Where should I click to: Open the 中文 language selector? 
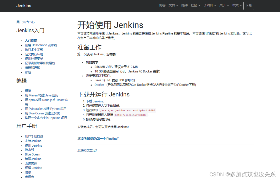pos(237,5)
